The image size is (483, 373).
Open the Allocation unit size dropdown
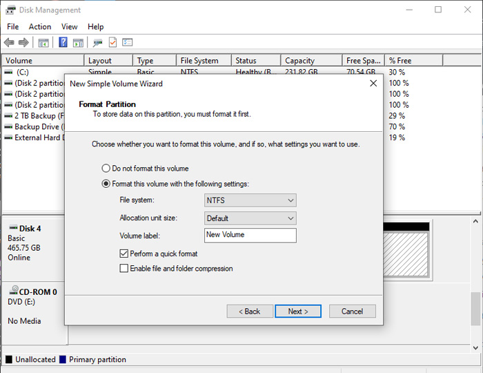click(x=250, y=218)
